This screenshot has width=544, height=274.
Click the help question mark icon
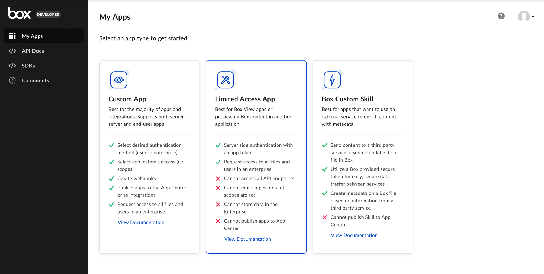pos(501,16)
